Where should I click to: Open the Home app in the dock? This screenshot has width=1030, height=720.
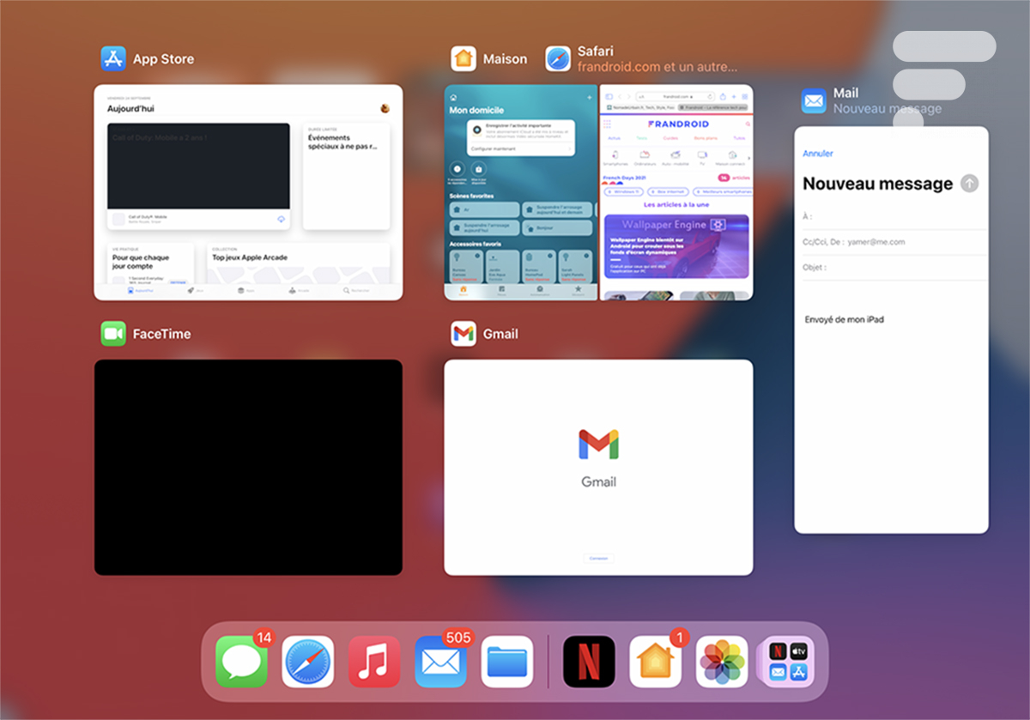pos(656,662)
